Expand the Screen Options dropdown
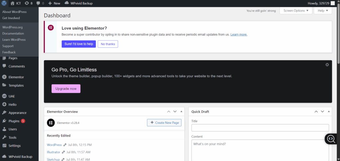340x161 pixels. click(x=296, y=11)
